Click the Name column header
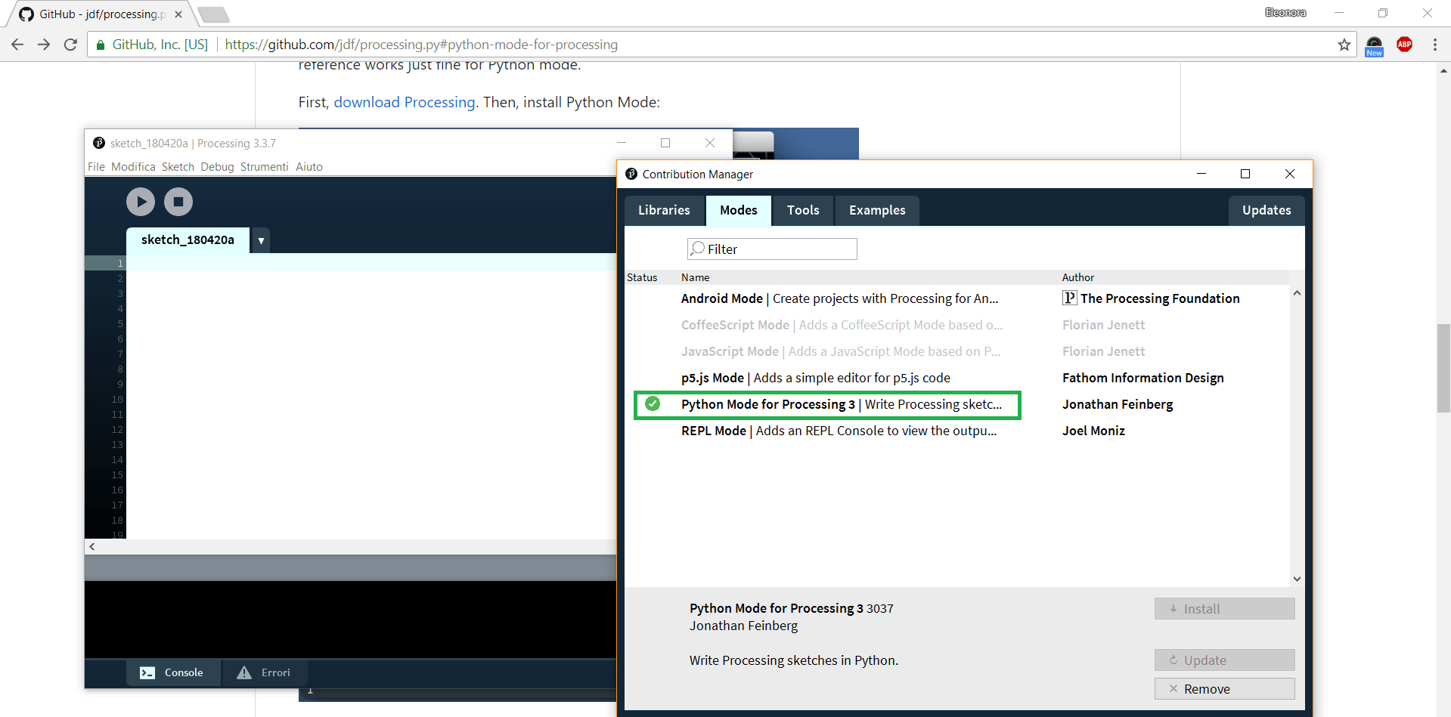The height and width of the screenshot is (717, 1451). [695, 277]
